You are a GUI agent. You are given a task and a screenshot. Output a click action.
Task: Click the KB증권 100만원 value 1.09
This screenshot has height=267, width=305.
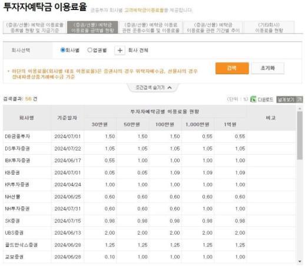[x=175, y=173]
